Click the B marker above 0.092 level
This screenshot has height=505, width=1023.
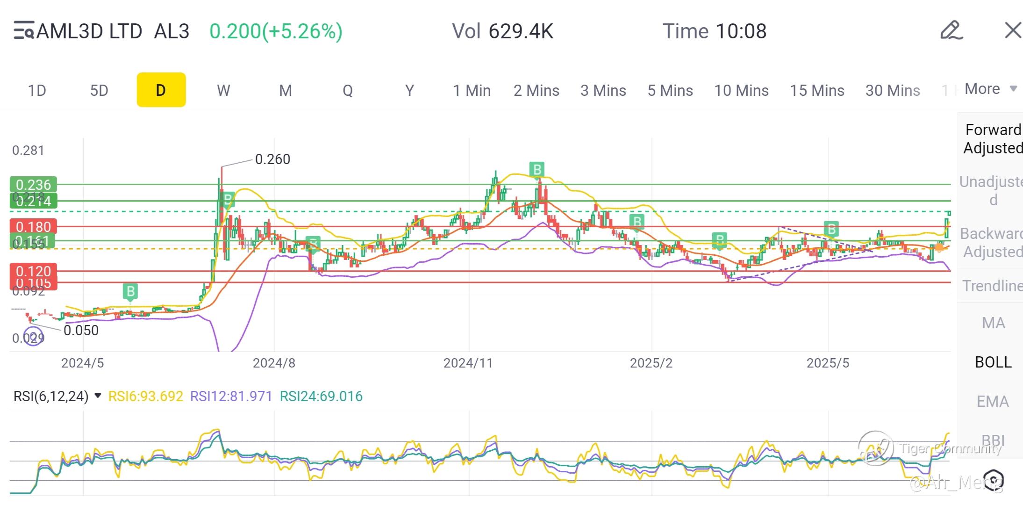pyautogui.click(x=131, y=291)
